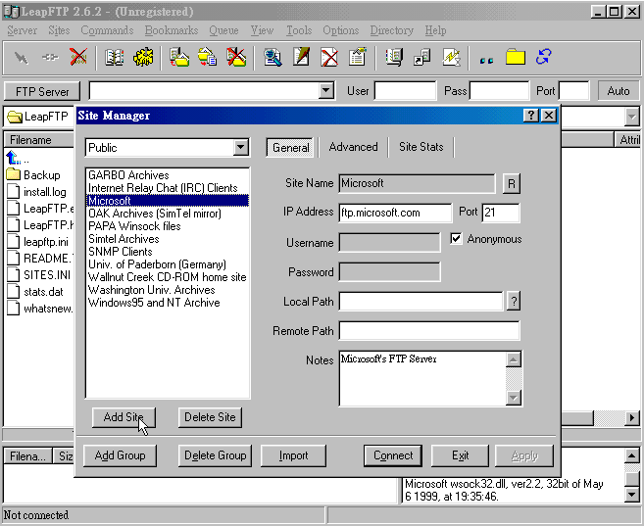Screen dimensions: 644x526
Task: Click the Disconnect red X icon
Action: (78, 57)
